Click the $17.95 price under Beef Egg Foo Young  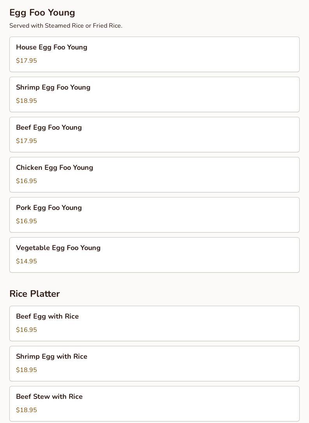tap(27, 141)
